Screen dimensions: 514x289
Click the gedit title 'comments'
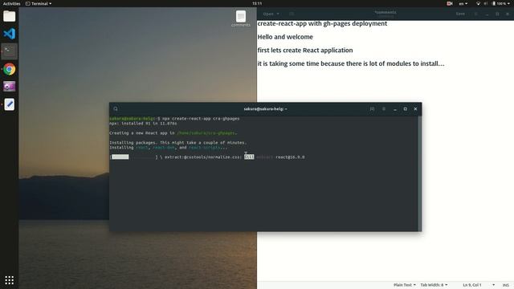point(385,13)
